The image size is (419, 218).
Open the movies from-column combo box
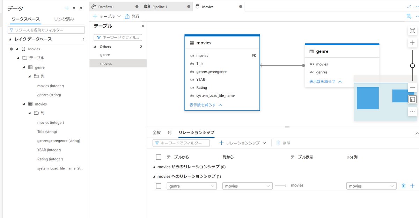pyautogui.click(x=248, y=186)
